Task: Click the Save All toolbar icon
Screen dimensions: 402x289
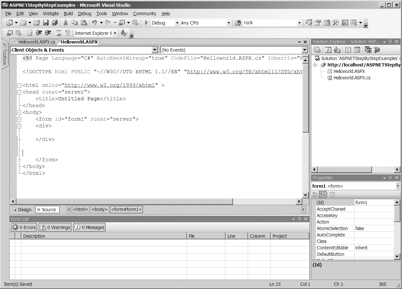Action: pyautogui.click(x=55, y=23)
